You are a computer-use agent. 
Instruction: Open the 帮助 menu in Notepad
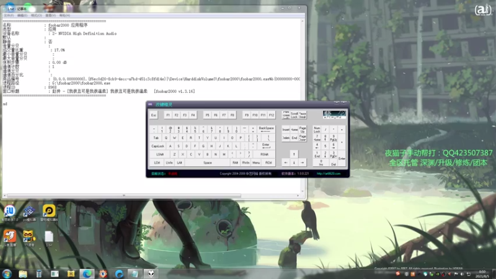[64, 15]
